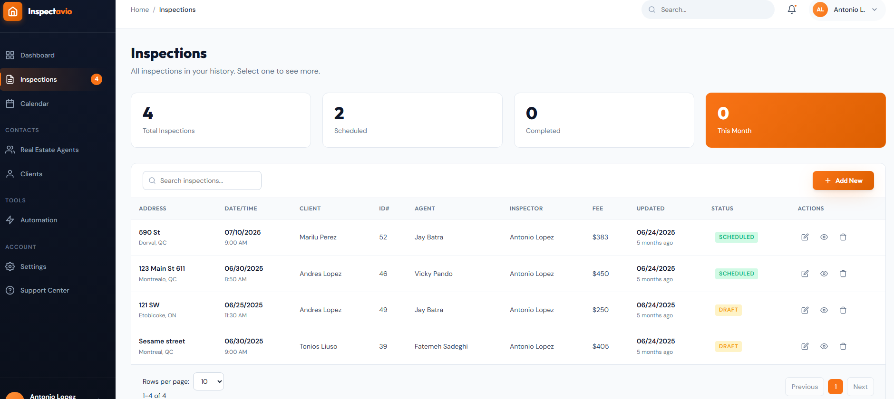
Task: Focus the Search inspections field
Action: click(202, 180)
